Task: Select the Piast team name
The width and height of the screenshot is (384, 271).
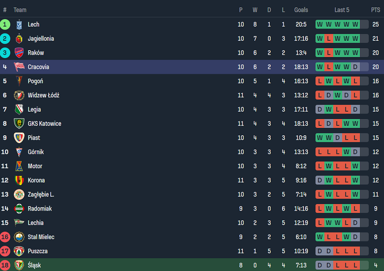Action: [x=34, y=138]
